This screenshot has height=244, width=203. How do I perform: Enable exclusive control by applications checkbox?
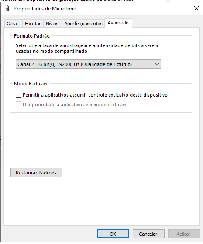(x=18, y=94)
